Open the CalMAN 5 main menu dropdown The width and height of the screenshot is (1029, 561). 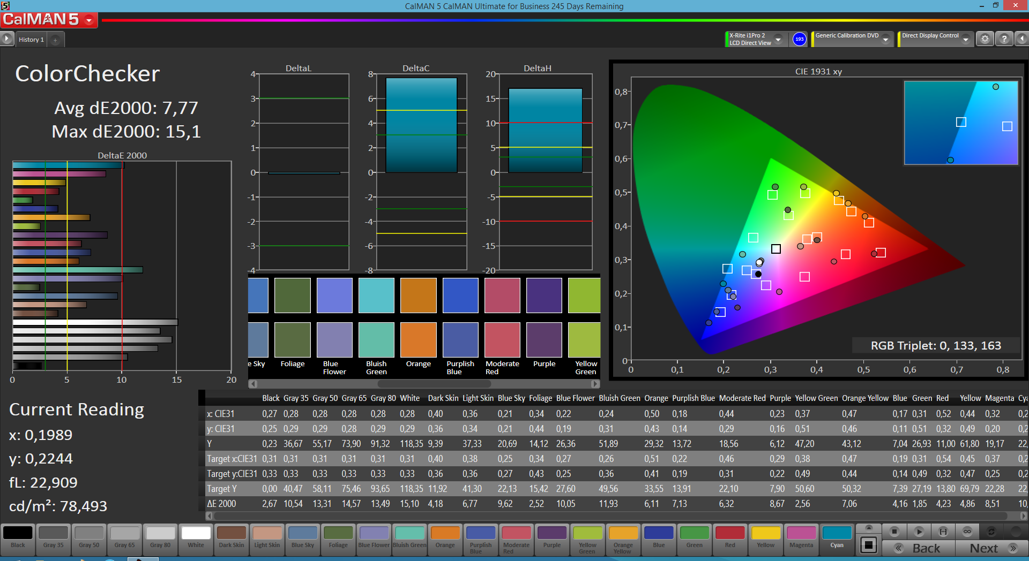(x=89, y=20)
